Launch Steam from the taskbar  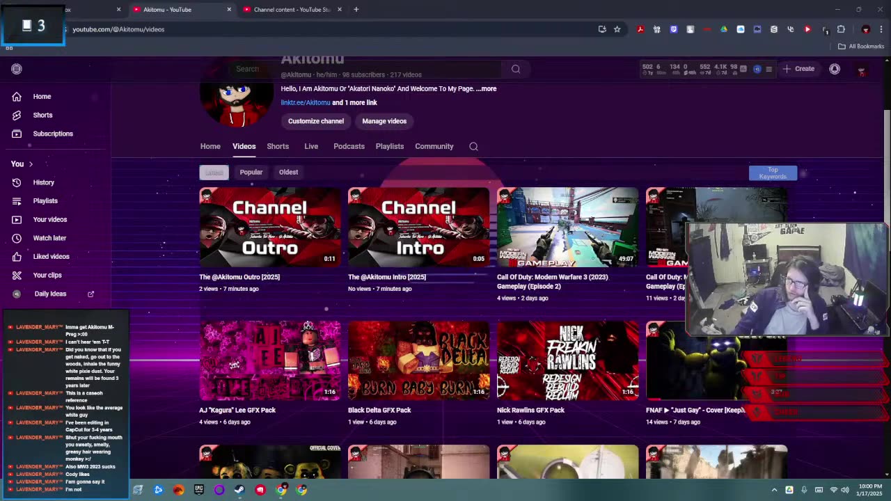point(239,490)
